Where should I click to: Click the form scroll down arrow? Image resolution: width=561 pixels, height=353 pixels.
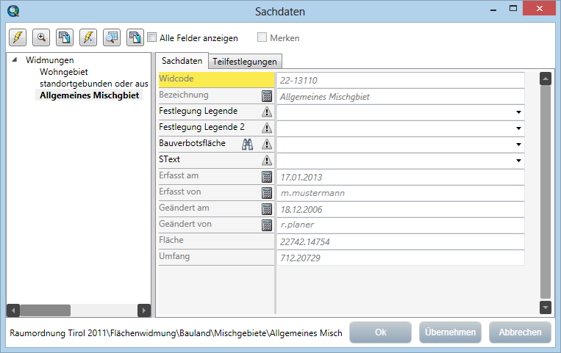coord(546,307)
